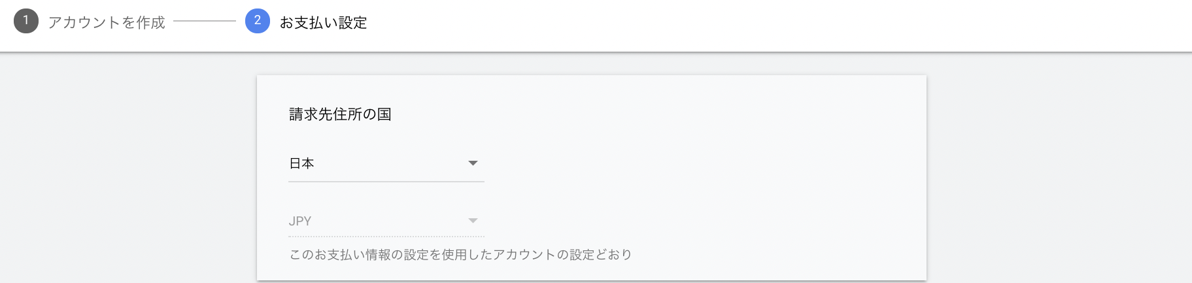This screenshot has width=1192, height=283.
Task: Go back to the アカウントを作成 step label
Action: [107, 22]
